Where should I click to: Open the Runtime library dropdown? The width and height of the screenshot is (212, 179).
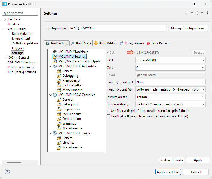coord(170,104)
